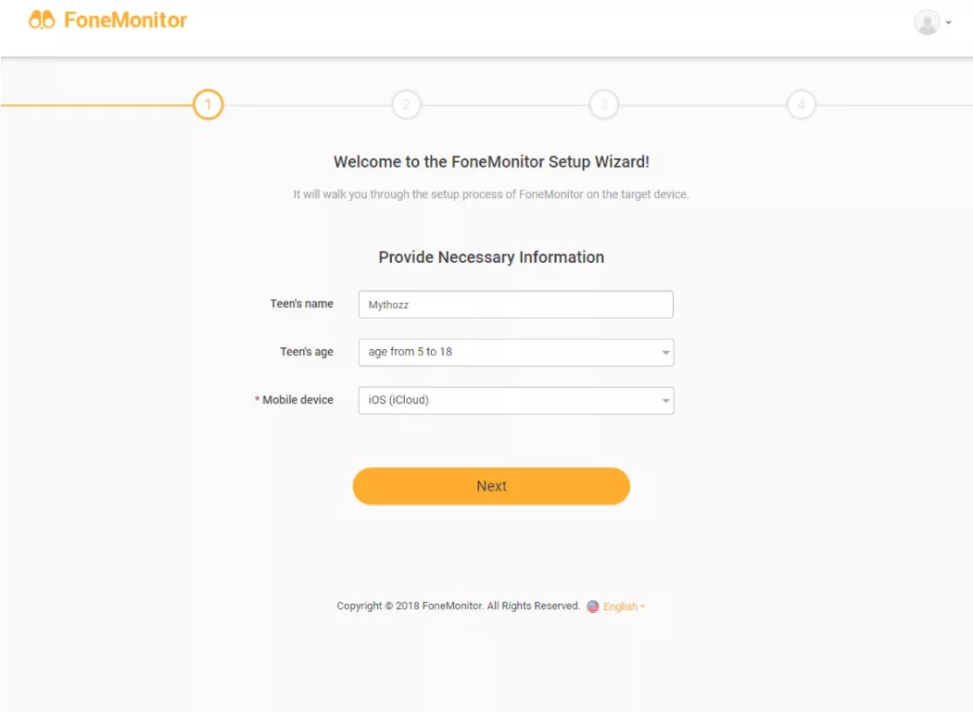Screen dimensions: 973x712
Task: Click the Next button
Action: [x=491, y=485]
